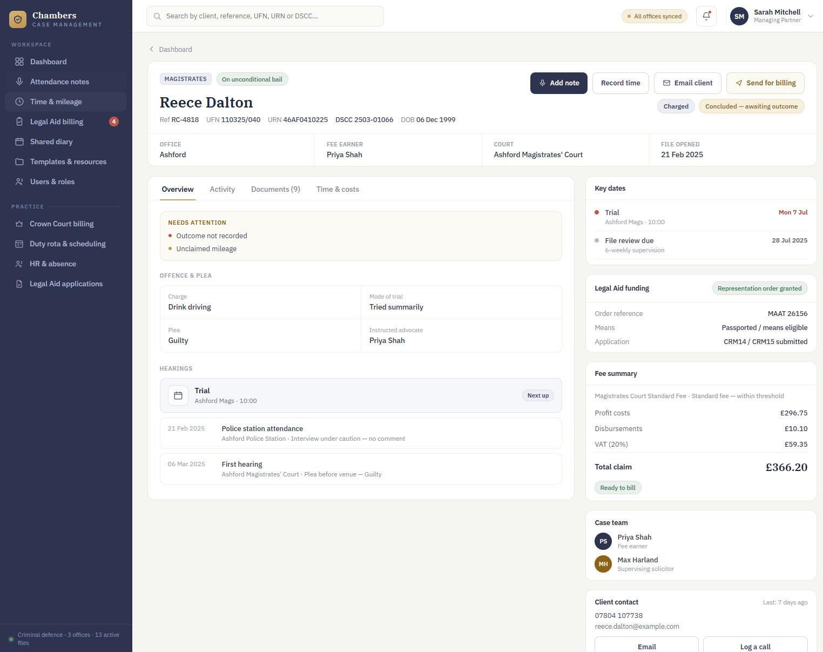The height and width of the screenshot is (652, 823).
Task: Click Send for billing button
Action: (765, 83)
